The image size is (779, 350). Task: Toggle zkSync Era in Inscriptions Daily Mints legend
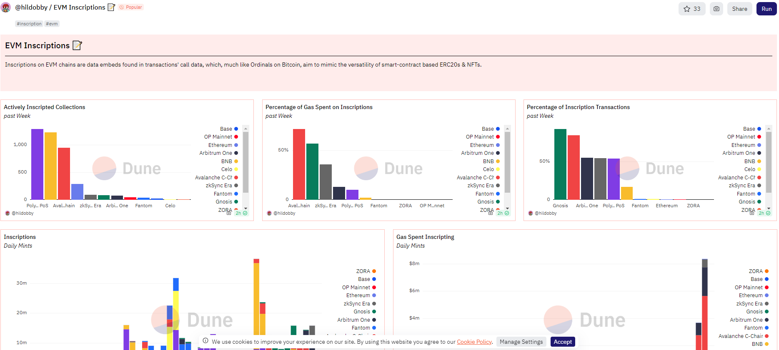[360, 304]
